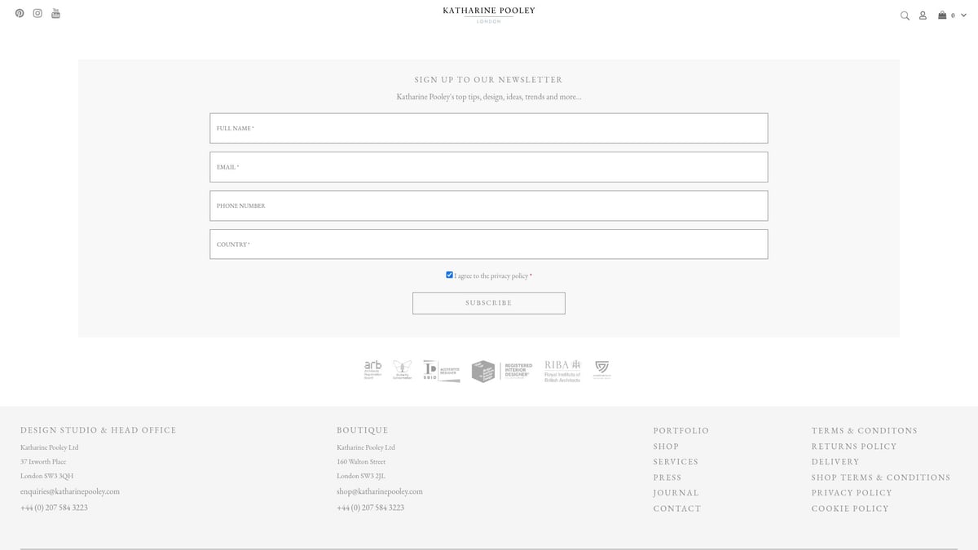This screenshot has width=978, height=550.
Task: Expand the cart dropdown chevron
Action: coord(963,15)
